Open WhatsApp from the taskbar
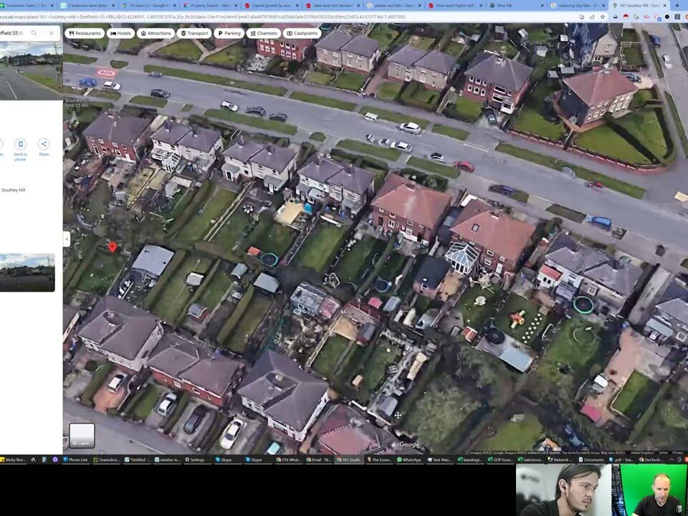This screenshot has height=516, width=688. (x=409, y=459)
